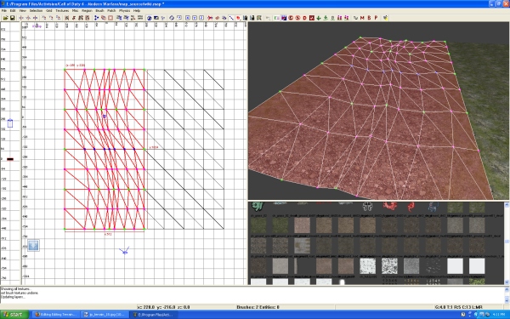The width and height of the screenshot is (510, 319).
Task: Click the black diagonal line toolbar icon
Action: click(x=231, y=18)
